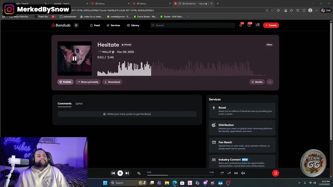This screenshot has width=333, height=187.
Task: Click the Make your track public message
Action: pyautogui.click(x=127, y=114)
